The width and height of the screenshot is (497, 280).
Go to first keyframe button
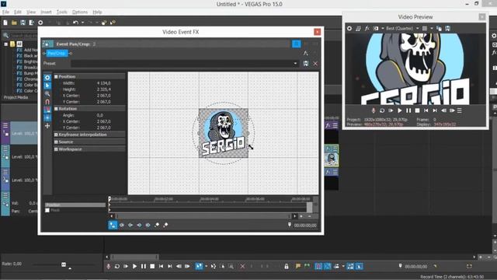(122, 225)
